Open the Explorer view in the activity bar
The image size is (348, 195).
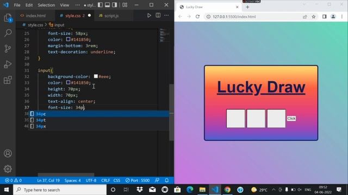pos(8,18)
